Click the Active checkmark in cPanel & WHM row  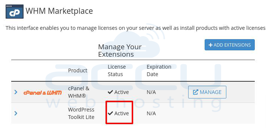(110, 92)
